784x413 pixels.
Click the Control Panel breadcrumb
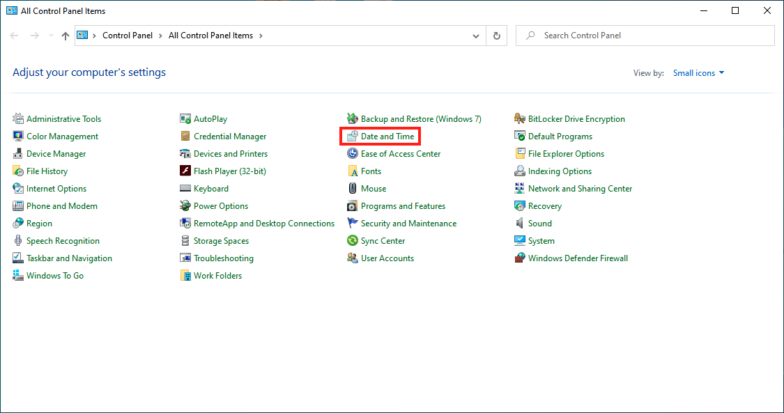(x=128, y=36)
